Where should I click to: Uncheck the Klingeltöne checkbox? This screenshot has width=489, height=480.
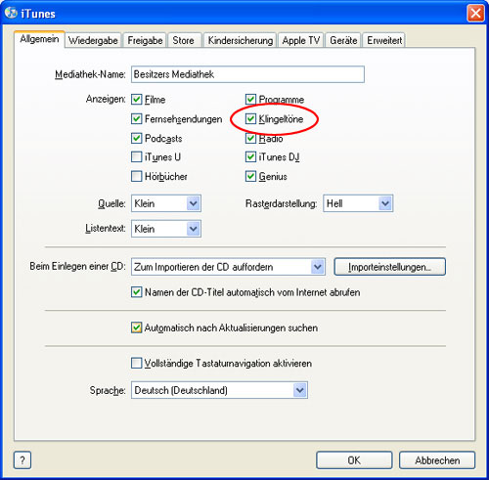click(250, 119)
